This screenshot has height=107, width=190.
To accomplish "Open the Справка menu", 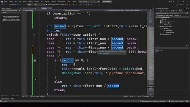I will pos(74,1).
